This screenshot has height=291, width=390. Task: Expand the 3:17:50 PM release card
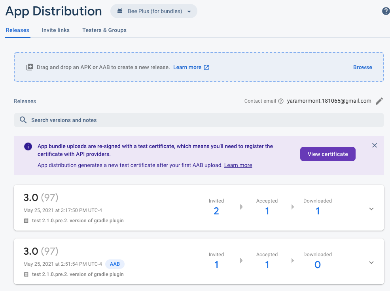pyautogui.click(x=371, y=209)
